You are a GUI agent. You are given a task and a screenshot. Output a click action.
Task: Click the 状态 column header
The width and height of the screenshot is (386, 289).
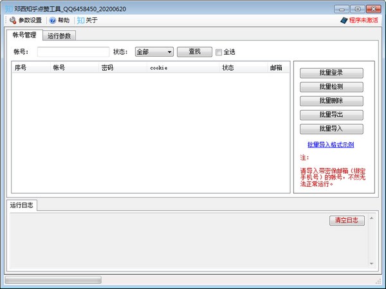[x=243, y=68]
